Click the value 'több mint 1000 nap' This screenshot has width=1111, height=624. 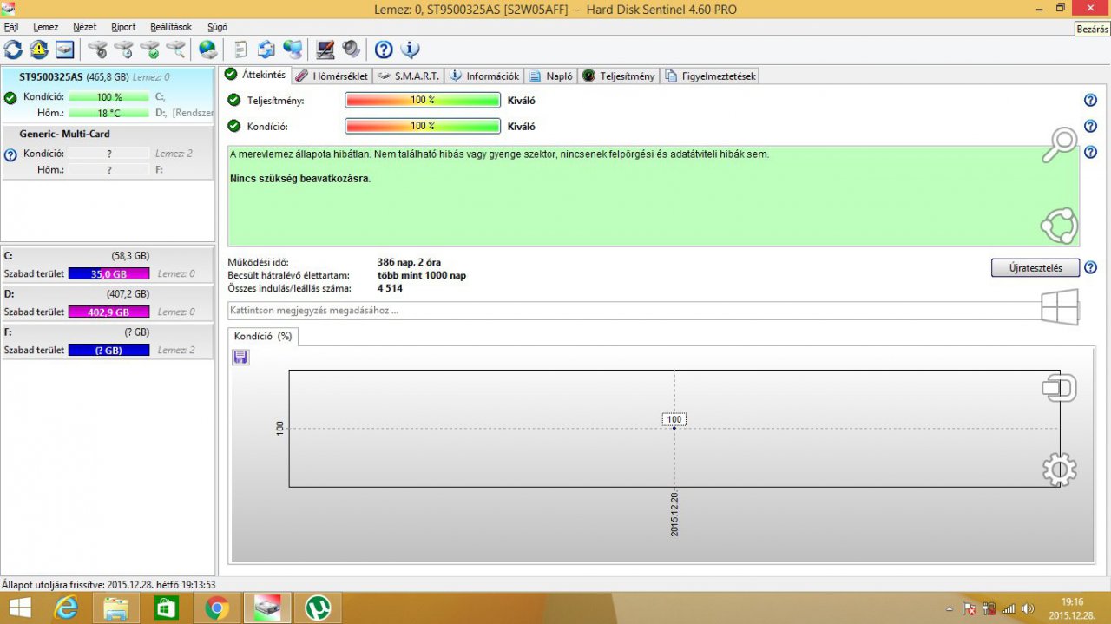pos(421,275)
